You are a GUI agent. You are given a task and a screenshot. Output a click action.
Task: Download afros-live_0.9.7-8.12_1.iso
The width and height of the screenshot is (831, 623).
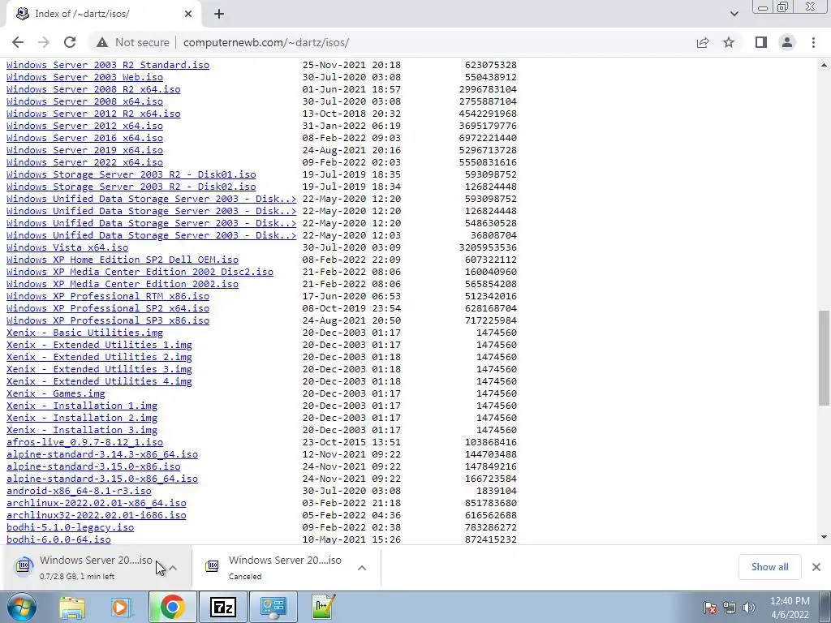(x=84, y=442)
